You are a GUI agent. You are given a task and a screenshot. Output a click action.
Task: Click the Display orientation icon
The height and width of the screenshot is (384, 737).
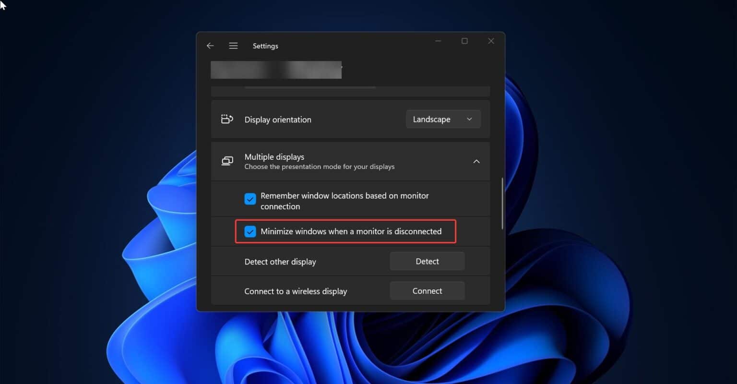pos(226,119)
